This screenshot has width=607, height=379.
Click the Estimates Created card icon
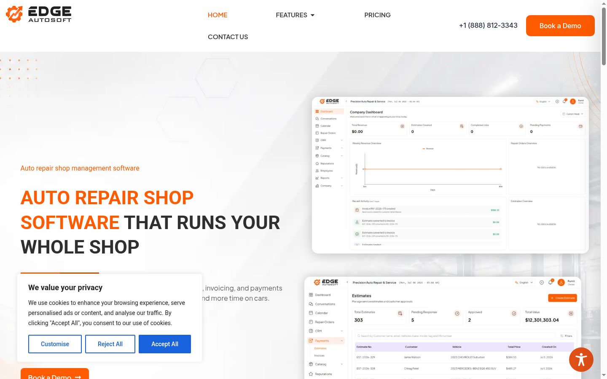462,126
